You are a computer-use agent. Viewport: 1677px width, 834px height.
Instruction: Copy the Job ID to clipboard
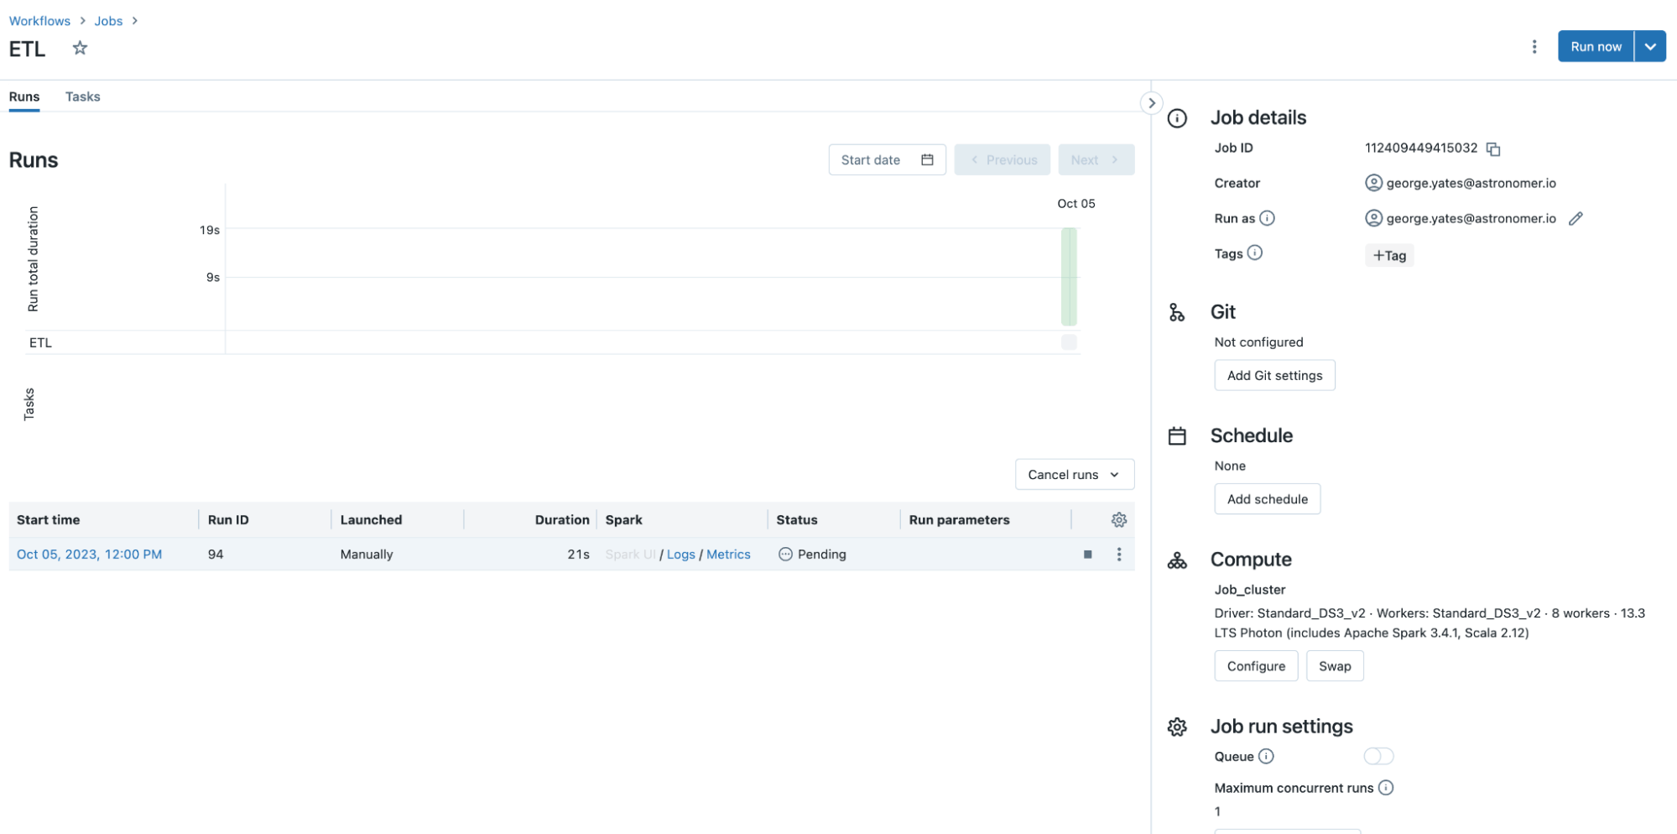[x=1492, y=149]
